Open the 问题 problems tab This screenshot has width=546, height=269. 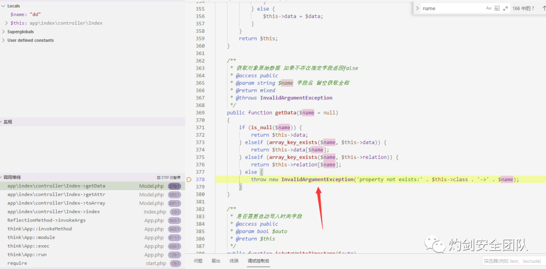tap(198, 261)
